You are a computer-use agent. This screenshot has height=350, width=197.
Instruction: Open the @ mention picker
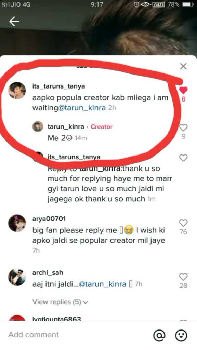(x=159, y=335)
